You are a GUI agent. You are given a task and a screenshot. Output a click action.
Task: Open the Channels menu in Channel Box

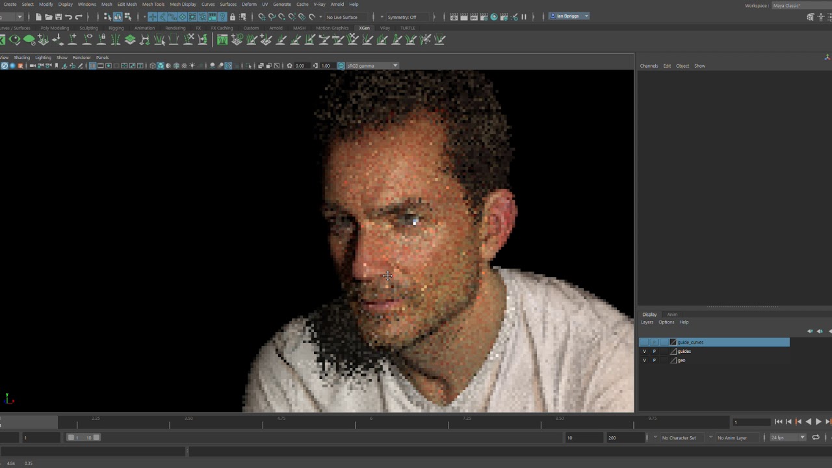pyautogui.click(x=649, y=66)
